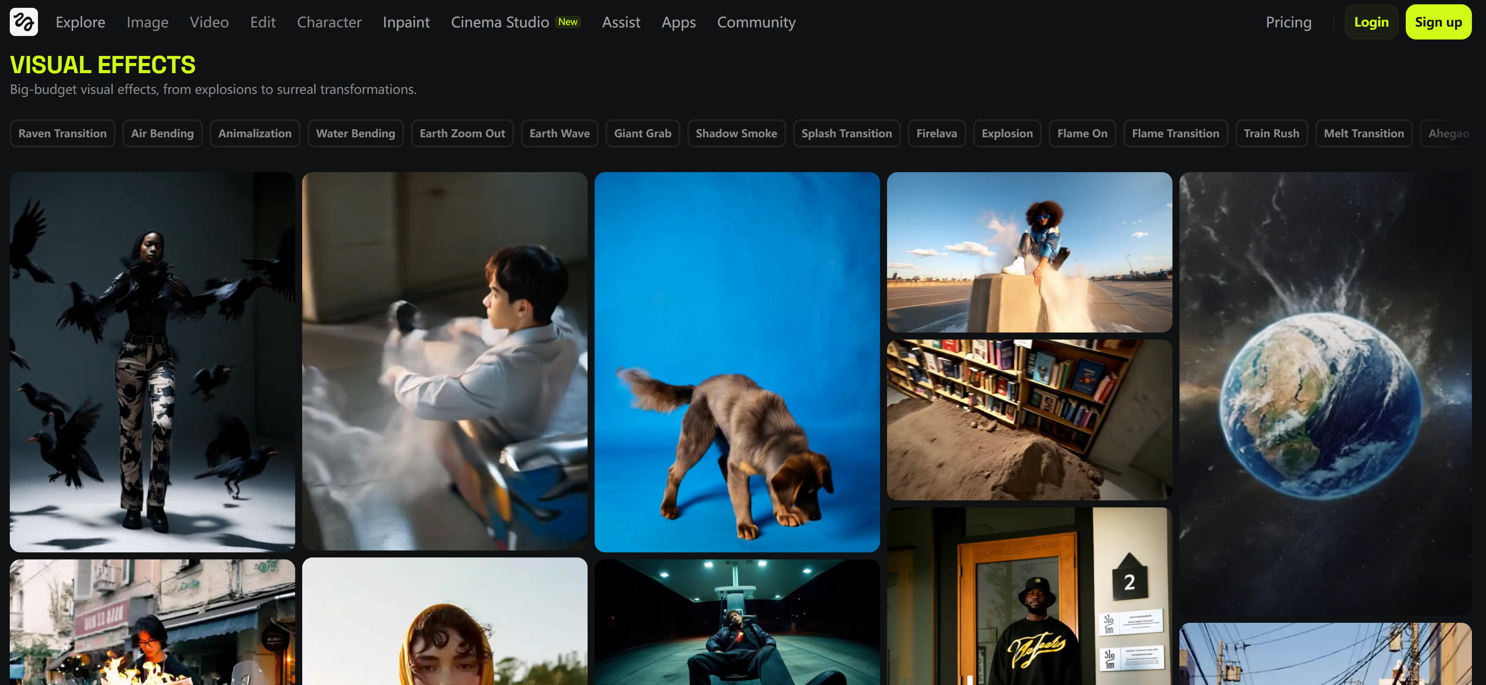Open the Pricing page

(x=1288, y=22)
